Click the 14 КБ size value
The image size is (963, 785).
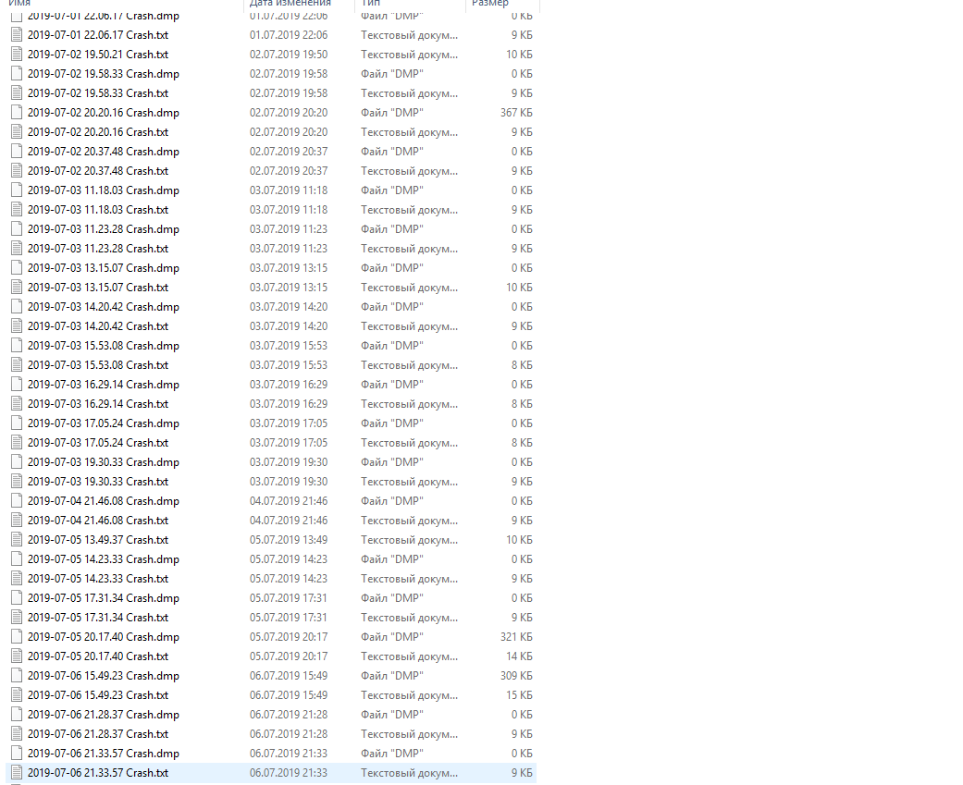pyautogui.click(x=519, y=656)
